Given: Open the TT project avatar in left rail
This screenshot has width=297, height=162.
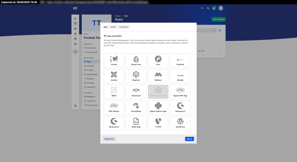Looking at the screenshot, I should coord(75,52).
